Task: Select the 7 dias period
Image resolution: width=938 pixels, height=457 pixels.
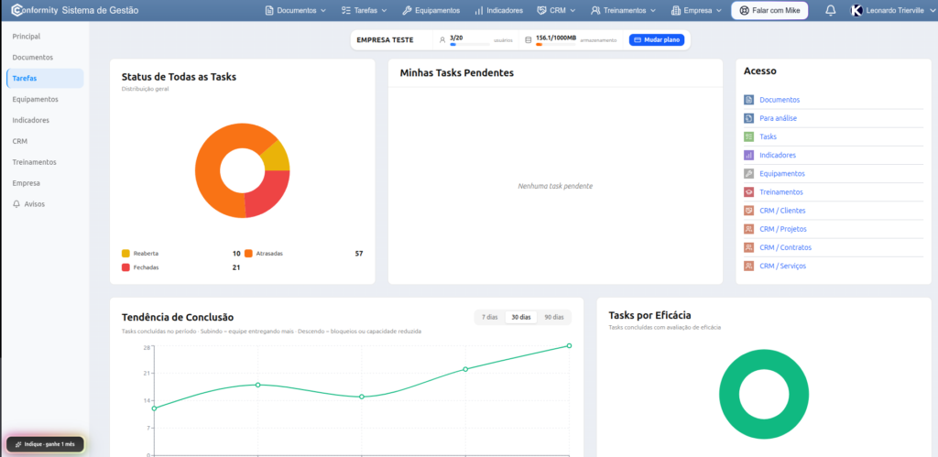Action: (489, 318)
